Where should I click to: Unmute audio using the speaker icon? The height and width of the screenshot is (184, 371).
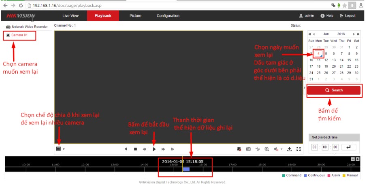pos(276,149)
